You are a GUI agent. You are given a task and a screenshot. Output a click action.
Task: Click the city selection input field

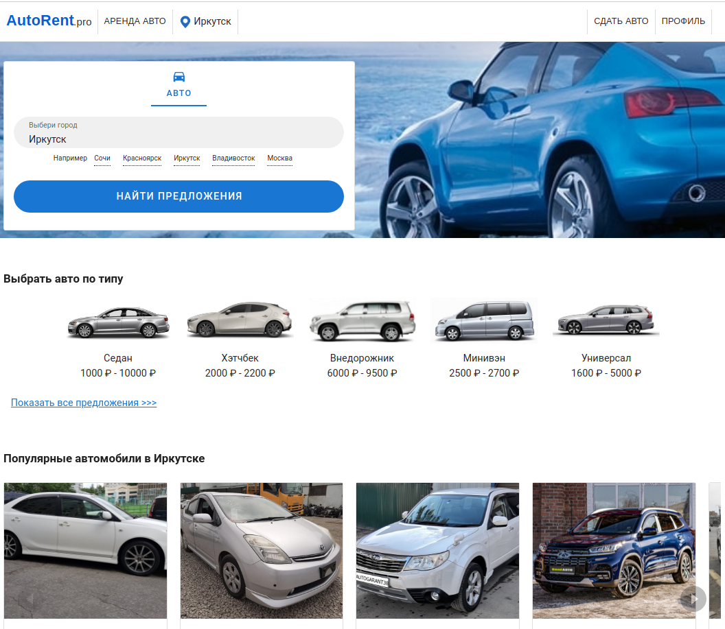(x=179, y=133)
